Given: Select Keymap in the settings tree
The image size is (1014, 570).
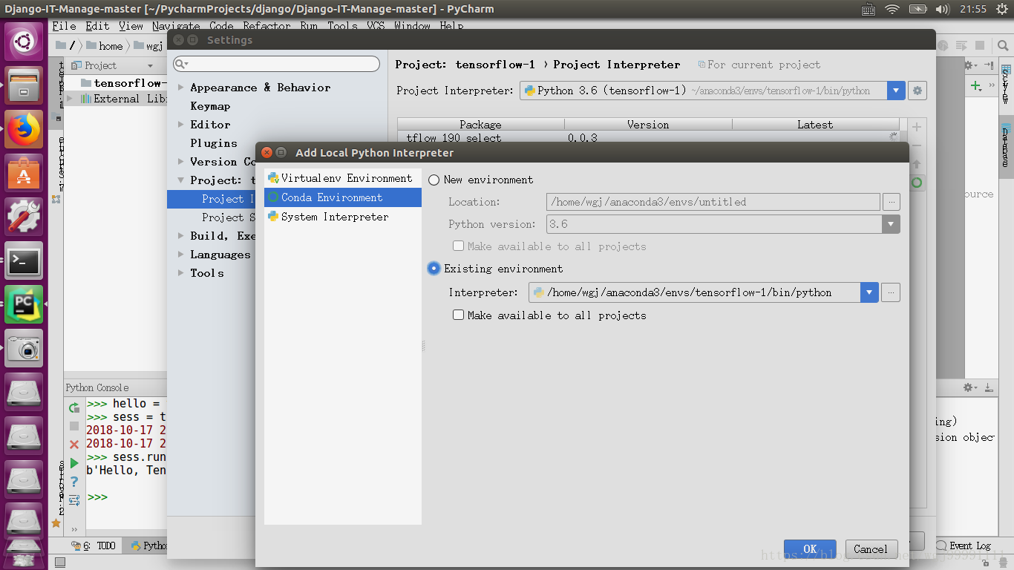Looking at the screenshot, I should click(210, 106).
